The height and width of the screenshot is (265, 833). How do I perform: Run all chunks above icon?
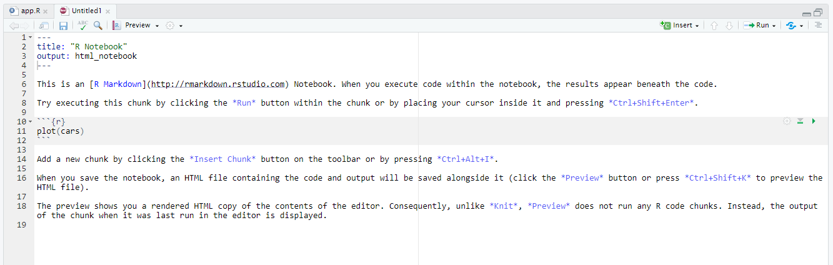click(x=800, y=121)
